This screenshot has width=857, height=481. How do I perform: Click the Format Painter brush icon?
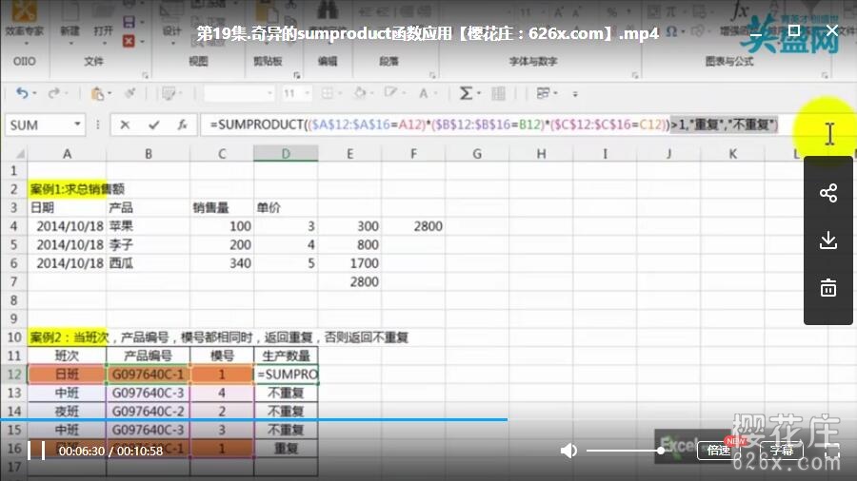coord(130,93)
